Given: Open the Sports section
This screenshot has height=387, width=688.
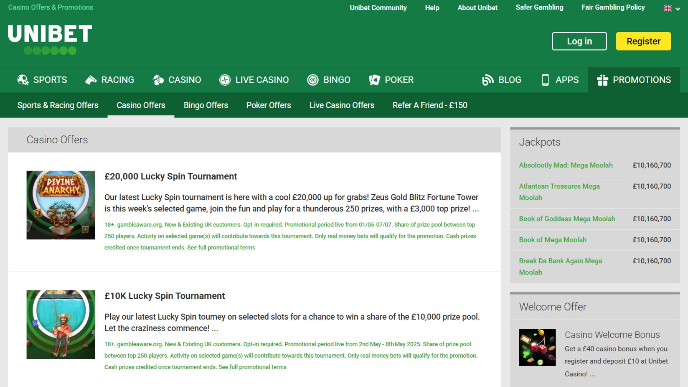Looking at the screenshot, I should pyautogui.click(x=42, y=80).
